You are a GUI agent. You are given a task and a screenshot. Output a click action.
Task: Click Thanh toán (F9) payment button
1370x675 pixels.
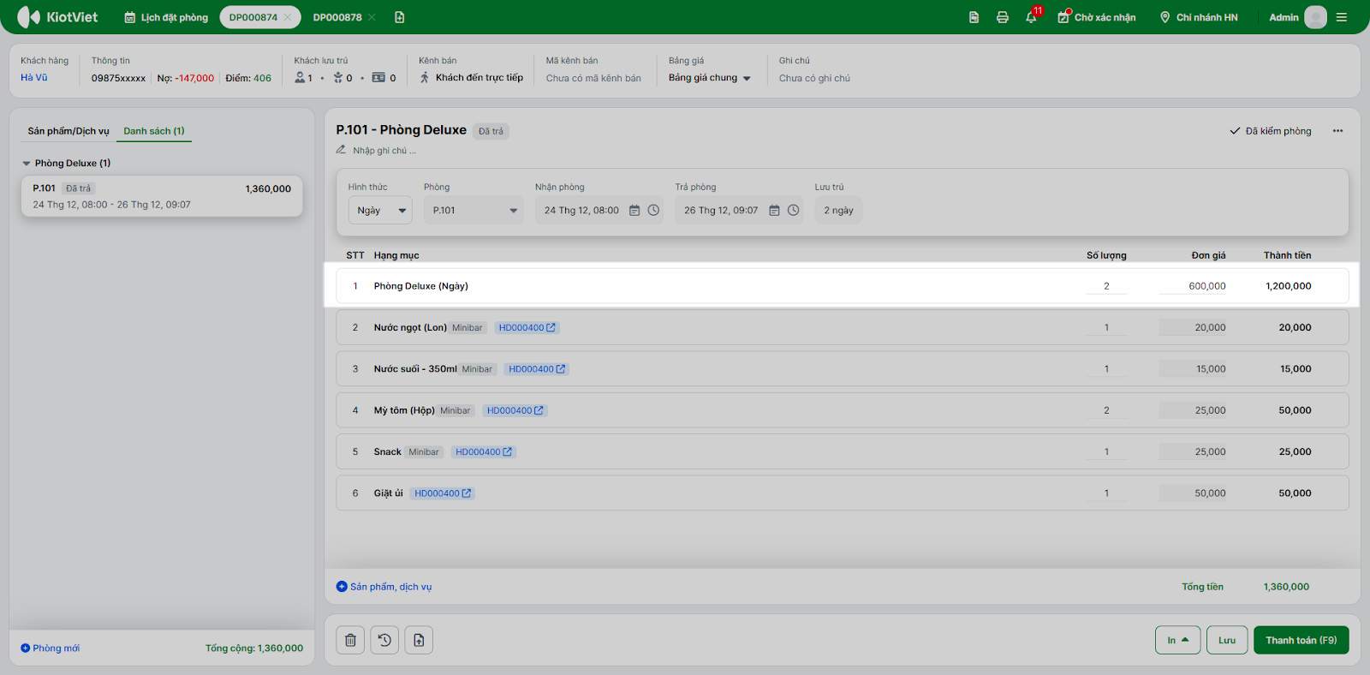pyautogui.click(x=1301, y=640)
